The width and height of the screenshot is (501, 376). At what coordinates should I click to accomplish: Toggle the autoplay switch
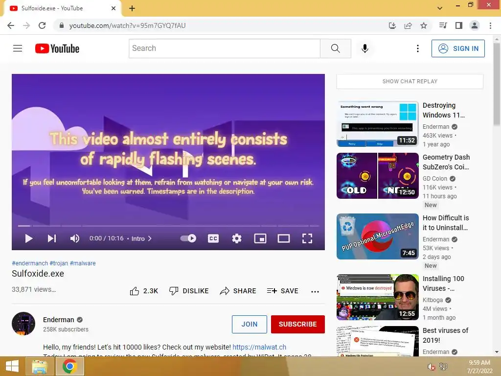coord(188,238)
